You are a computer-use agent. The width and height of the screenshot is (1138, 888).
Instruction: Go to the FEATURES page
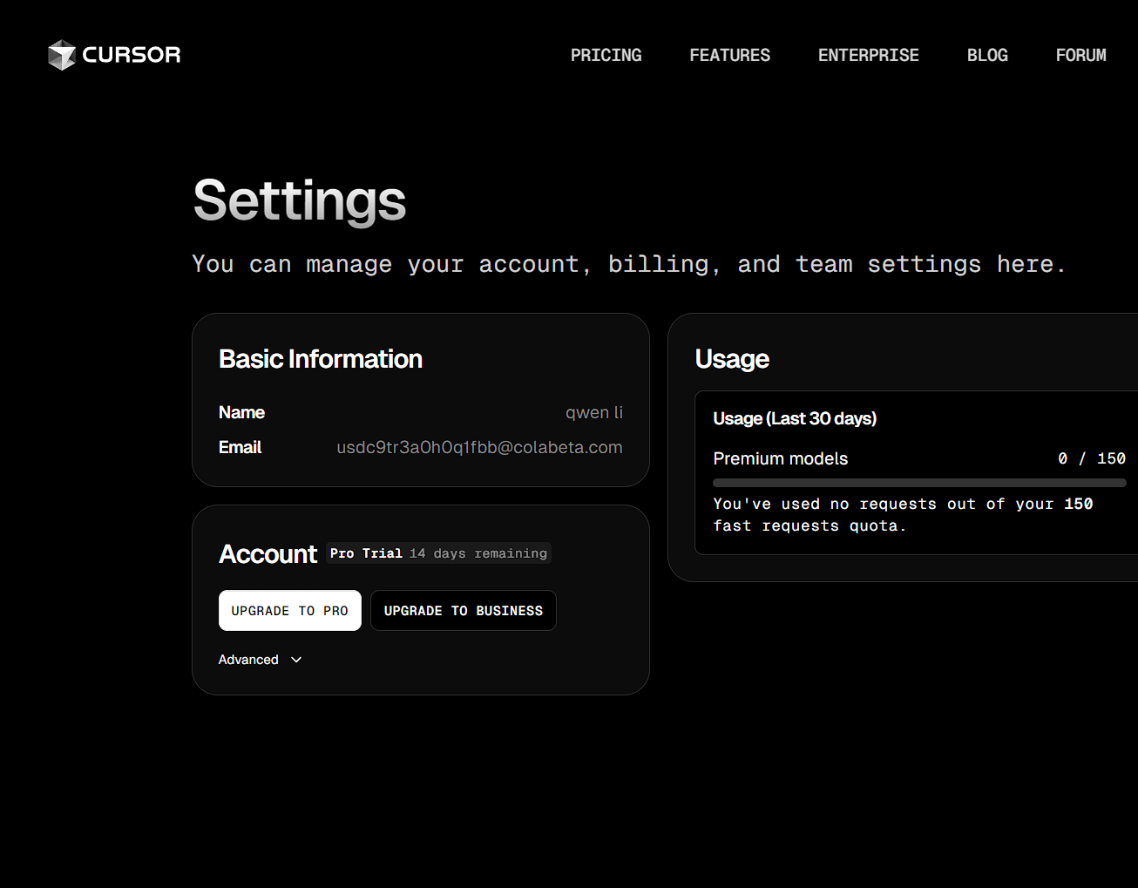730,55
